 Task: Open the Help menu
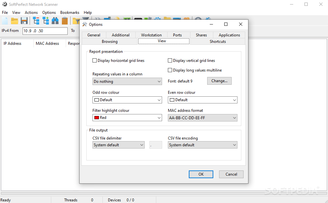[88, 13]
